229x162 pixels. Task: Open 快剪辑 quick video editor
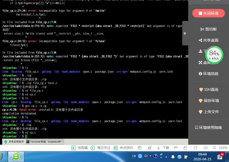point(79,148)
